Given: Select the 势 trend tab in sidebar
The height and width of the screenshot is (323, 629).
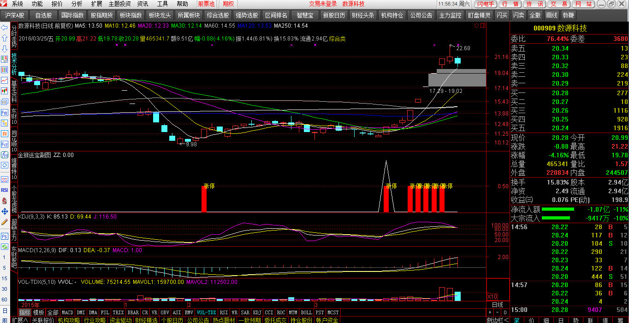Looking at the screenshot, I should pos(576,320).
